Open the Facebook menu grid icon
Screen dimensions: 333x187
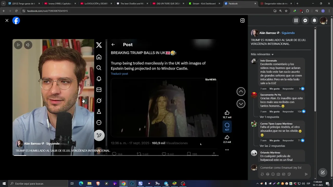tap(296, 21)
